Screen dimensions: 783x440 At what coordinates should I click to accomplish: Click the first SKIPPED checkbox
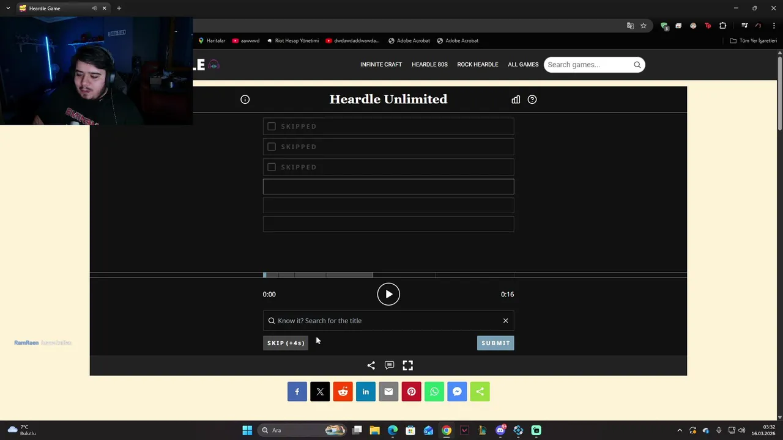pos(272,127)
